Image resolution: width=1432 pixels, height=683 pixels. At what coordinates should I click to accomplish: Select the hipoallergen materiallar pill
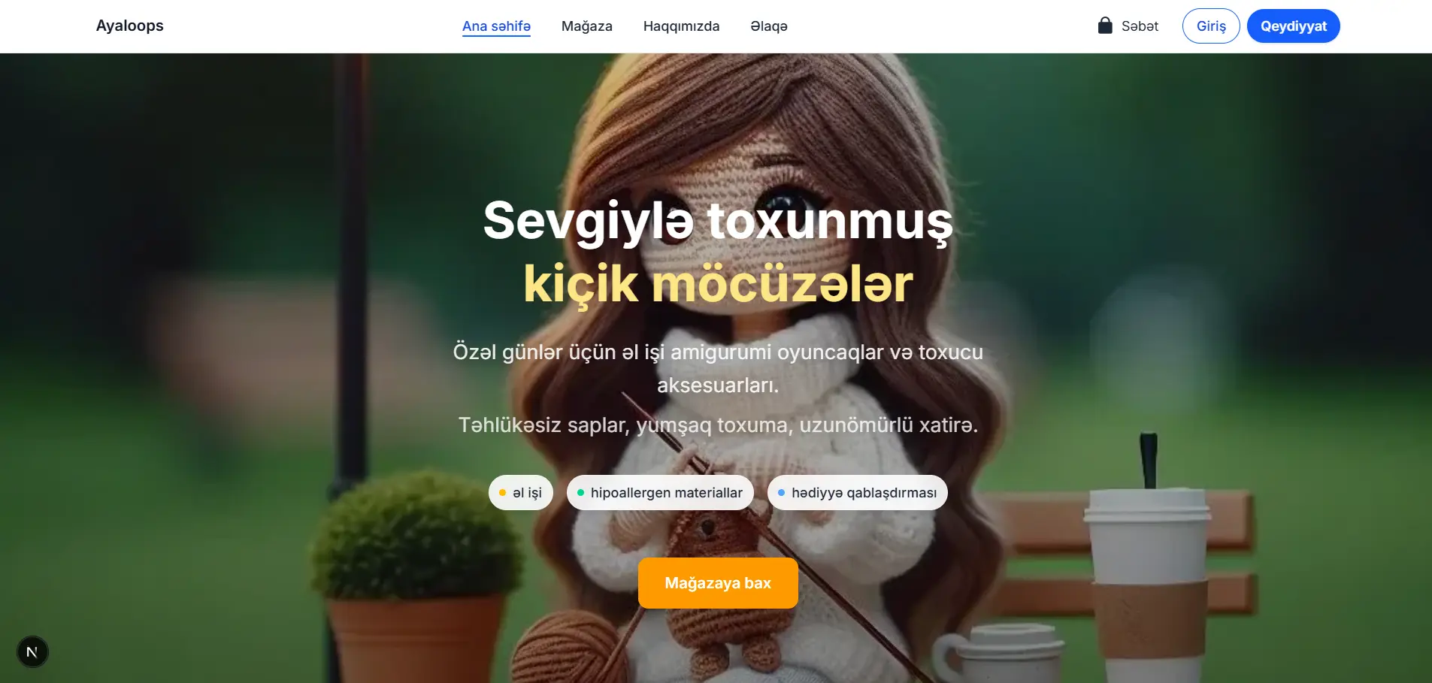point(660,493)
